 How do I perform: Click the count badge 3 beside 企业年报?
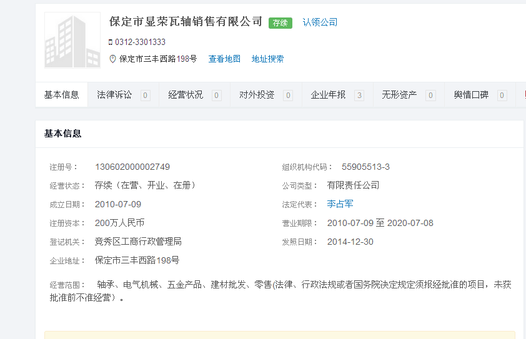[x=359, y=96]
